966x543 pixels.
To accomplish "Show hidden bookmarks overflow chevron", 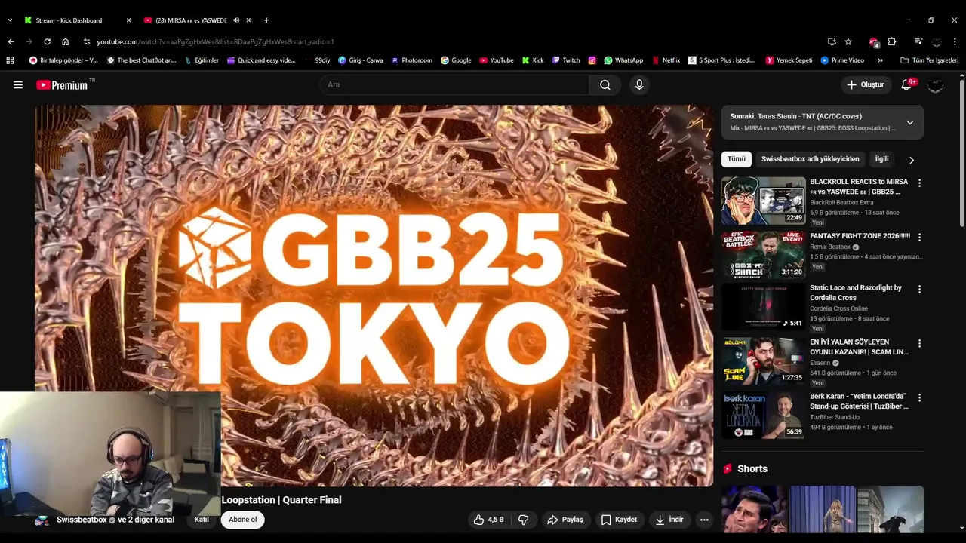I will coord(880,60).
